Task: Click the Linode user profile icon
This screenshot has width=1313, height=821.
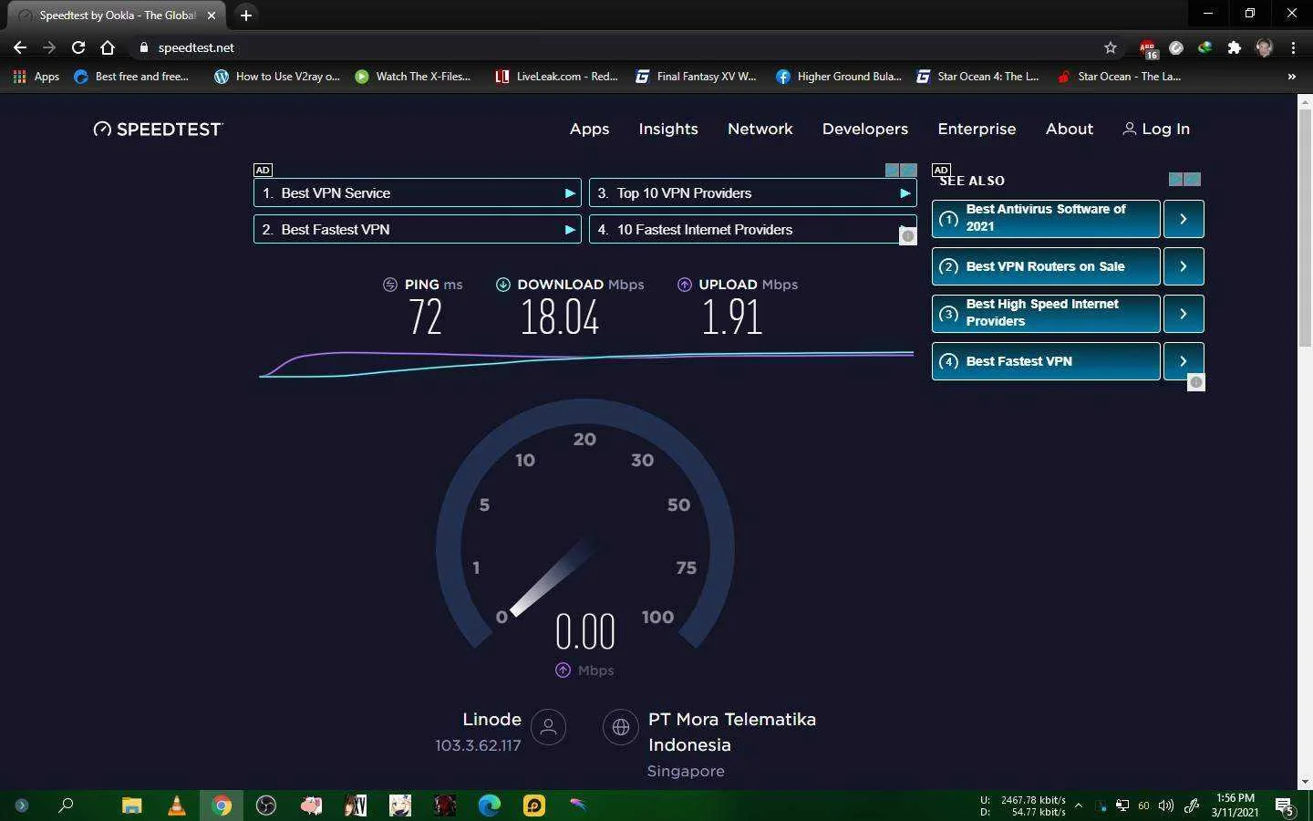Action: 548,727
